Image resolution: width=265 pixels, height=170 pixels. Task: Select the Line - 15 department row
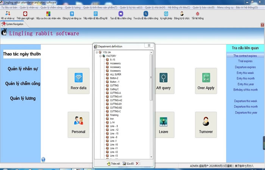pos(114,134)
